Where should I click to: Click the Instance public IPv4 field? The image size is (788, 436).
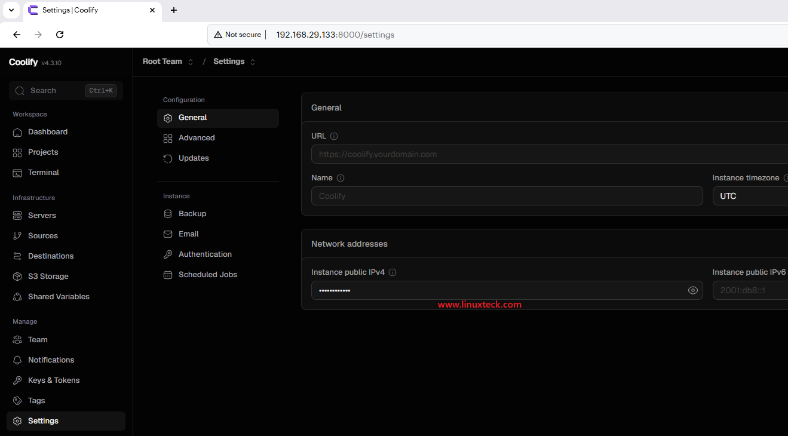point(507,290)
